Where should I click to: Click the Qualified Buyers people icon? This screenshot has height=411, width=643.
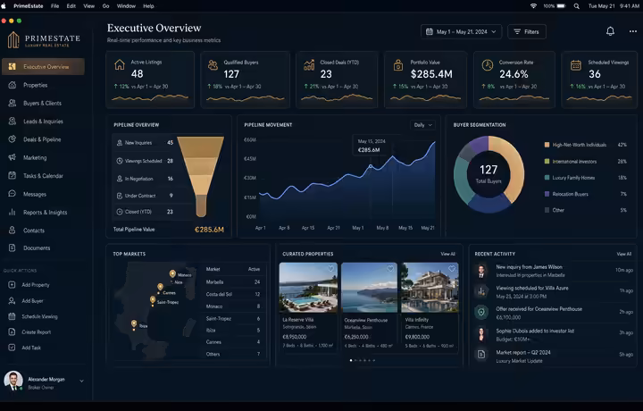pos(213,65)
